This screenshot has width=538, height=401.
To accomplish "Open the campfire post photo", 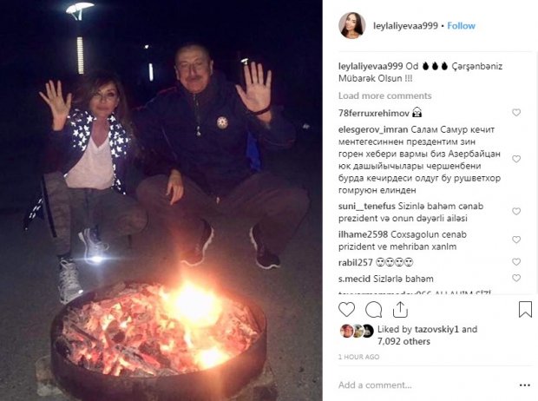I will click(161, 200).
